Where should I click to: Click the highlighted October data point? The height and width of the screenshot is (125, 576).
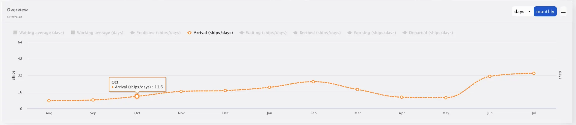(x=137, y=96)
